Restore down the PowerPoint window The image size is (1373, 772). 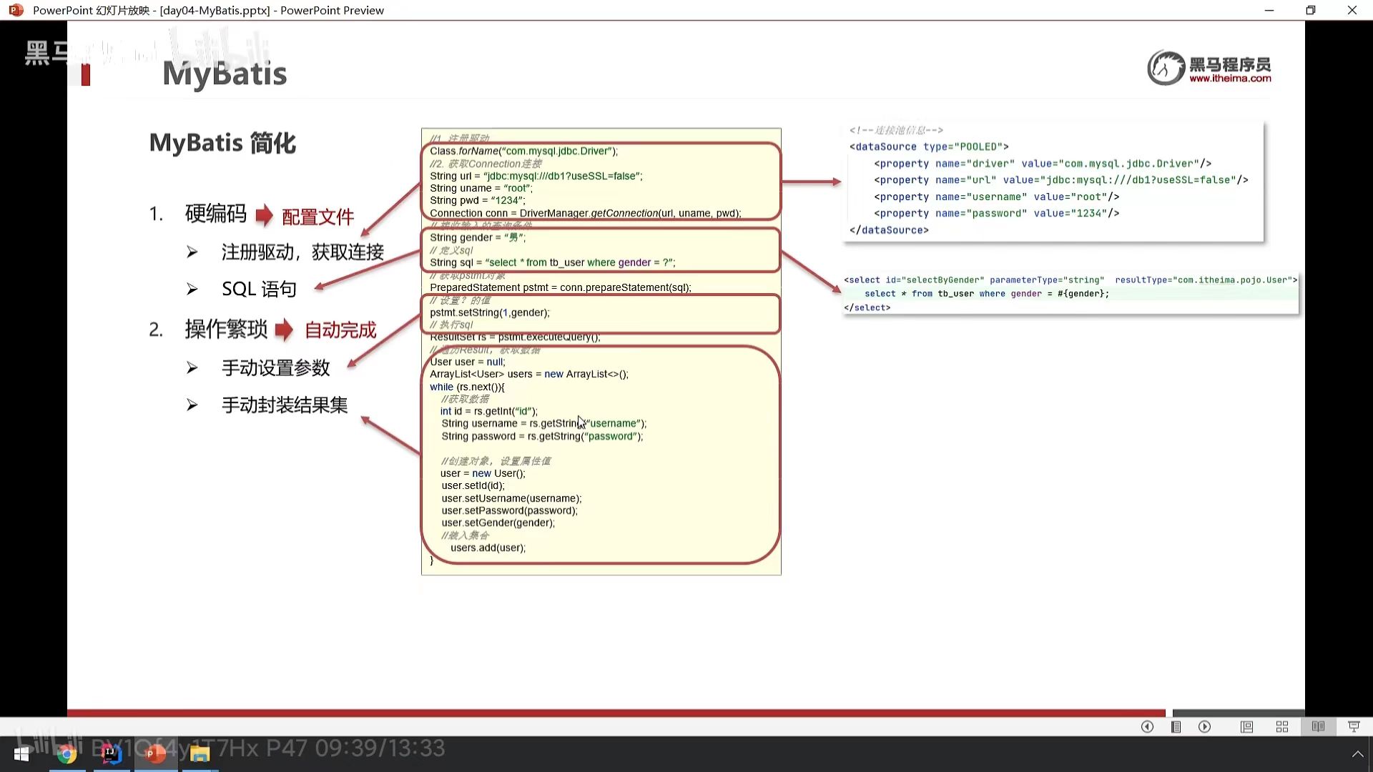click(1310, 10)
